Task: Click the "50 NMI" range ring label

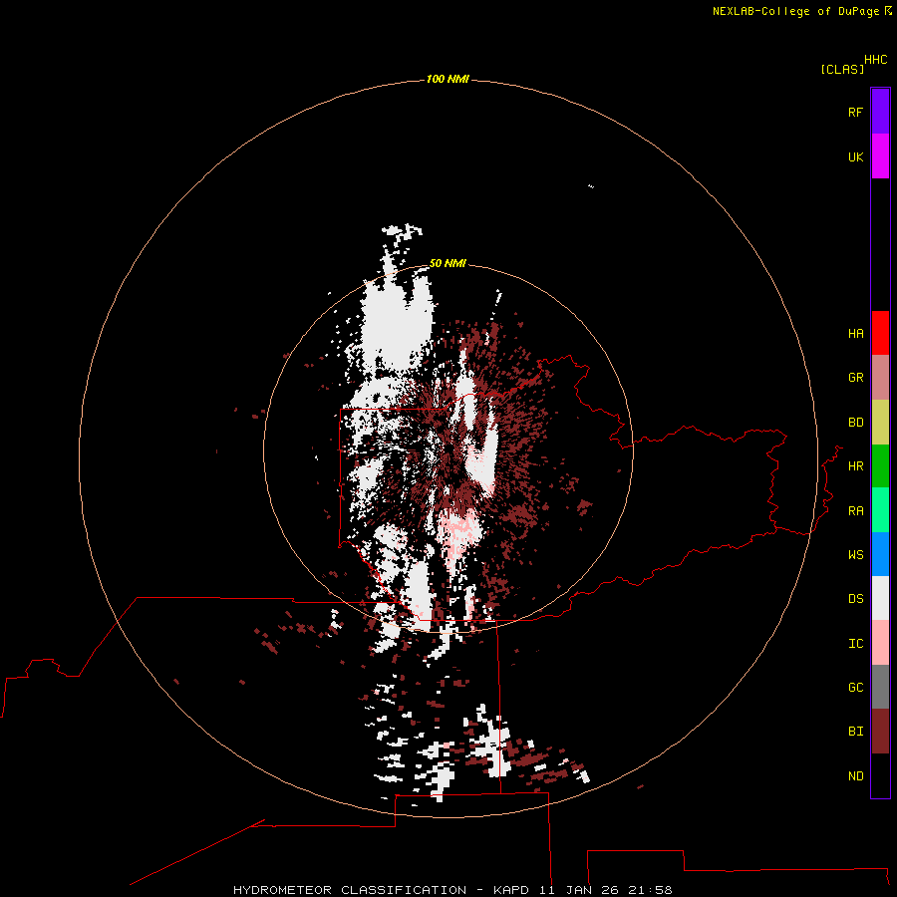Action: click(448, 263)
